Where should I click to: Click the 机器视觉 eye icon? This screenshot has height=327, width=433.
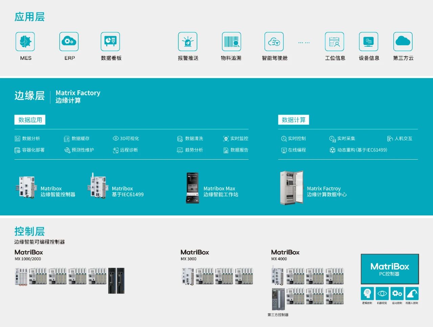[x=382, y=293]
